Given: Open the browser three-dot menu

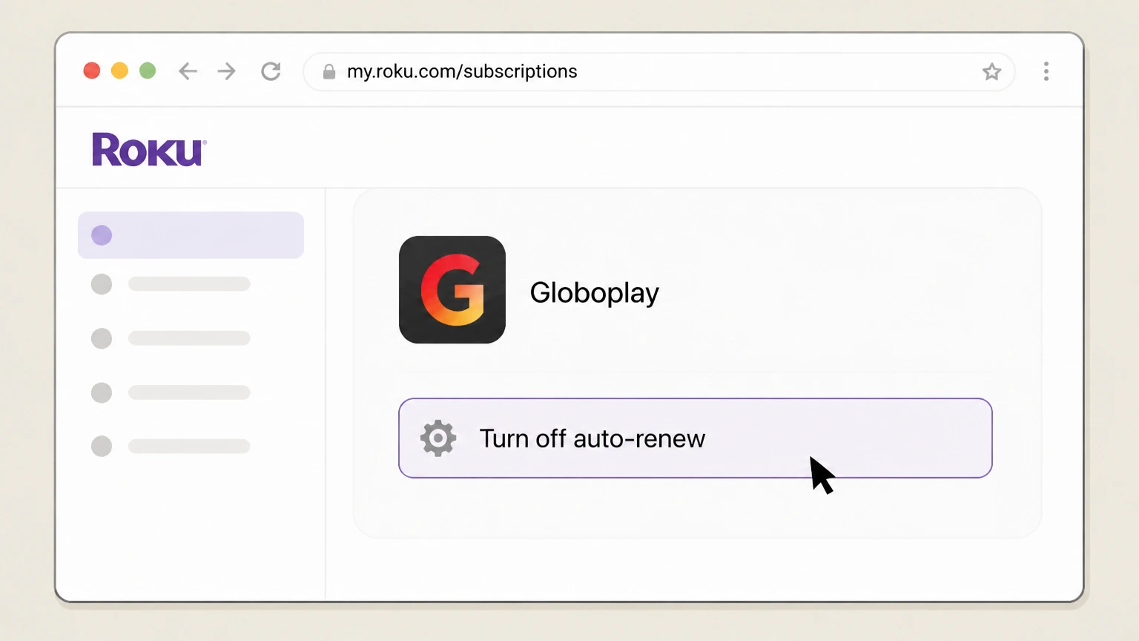Looking at the screenshot, I should 1046,71.
